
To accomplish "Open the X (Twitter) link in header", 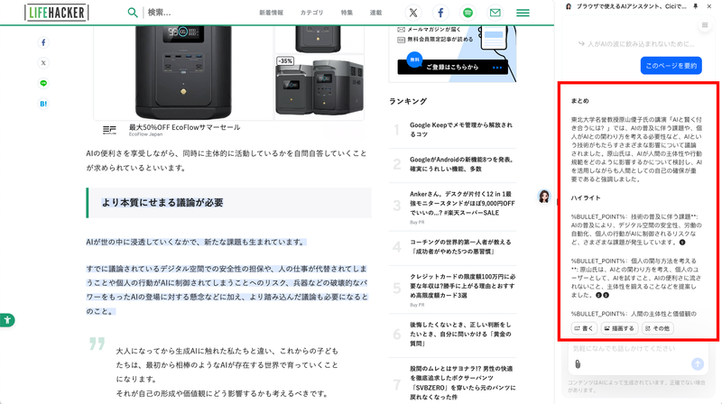I will [x=412, y=13].
